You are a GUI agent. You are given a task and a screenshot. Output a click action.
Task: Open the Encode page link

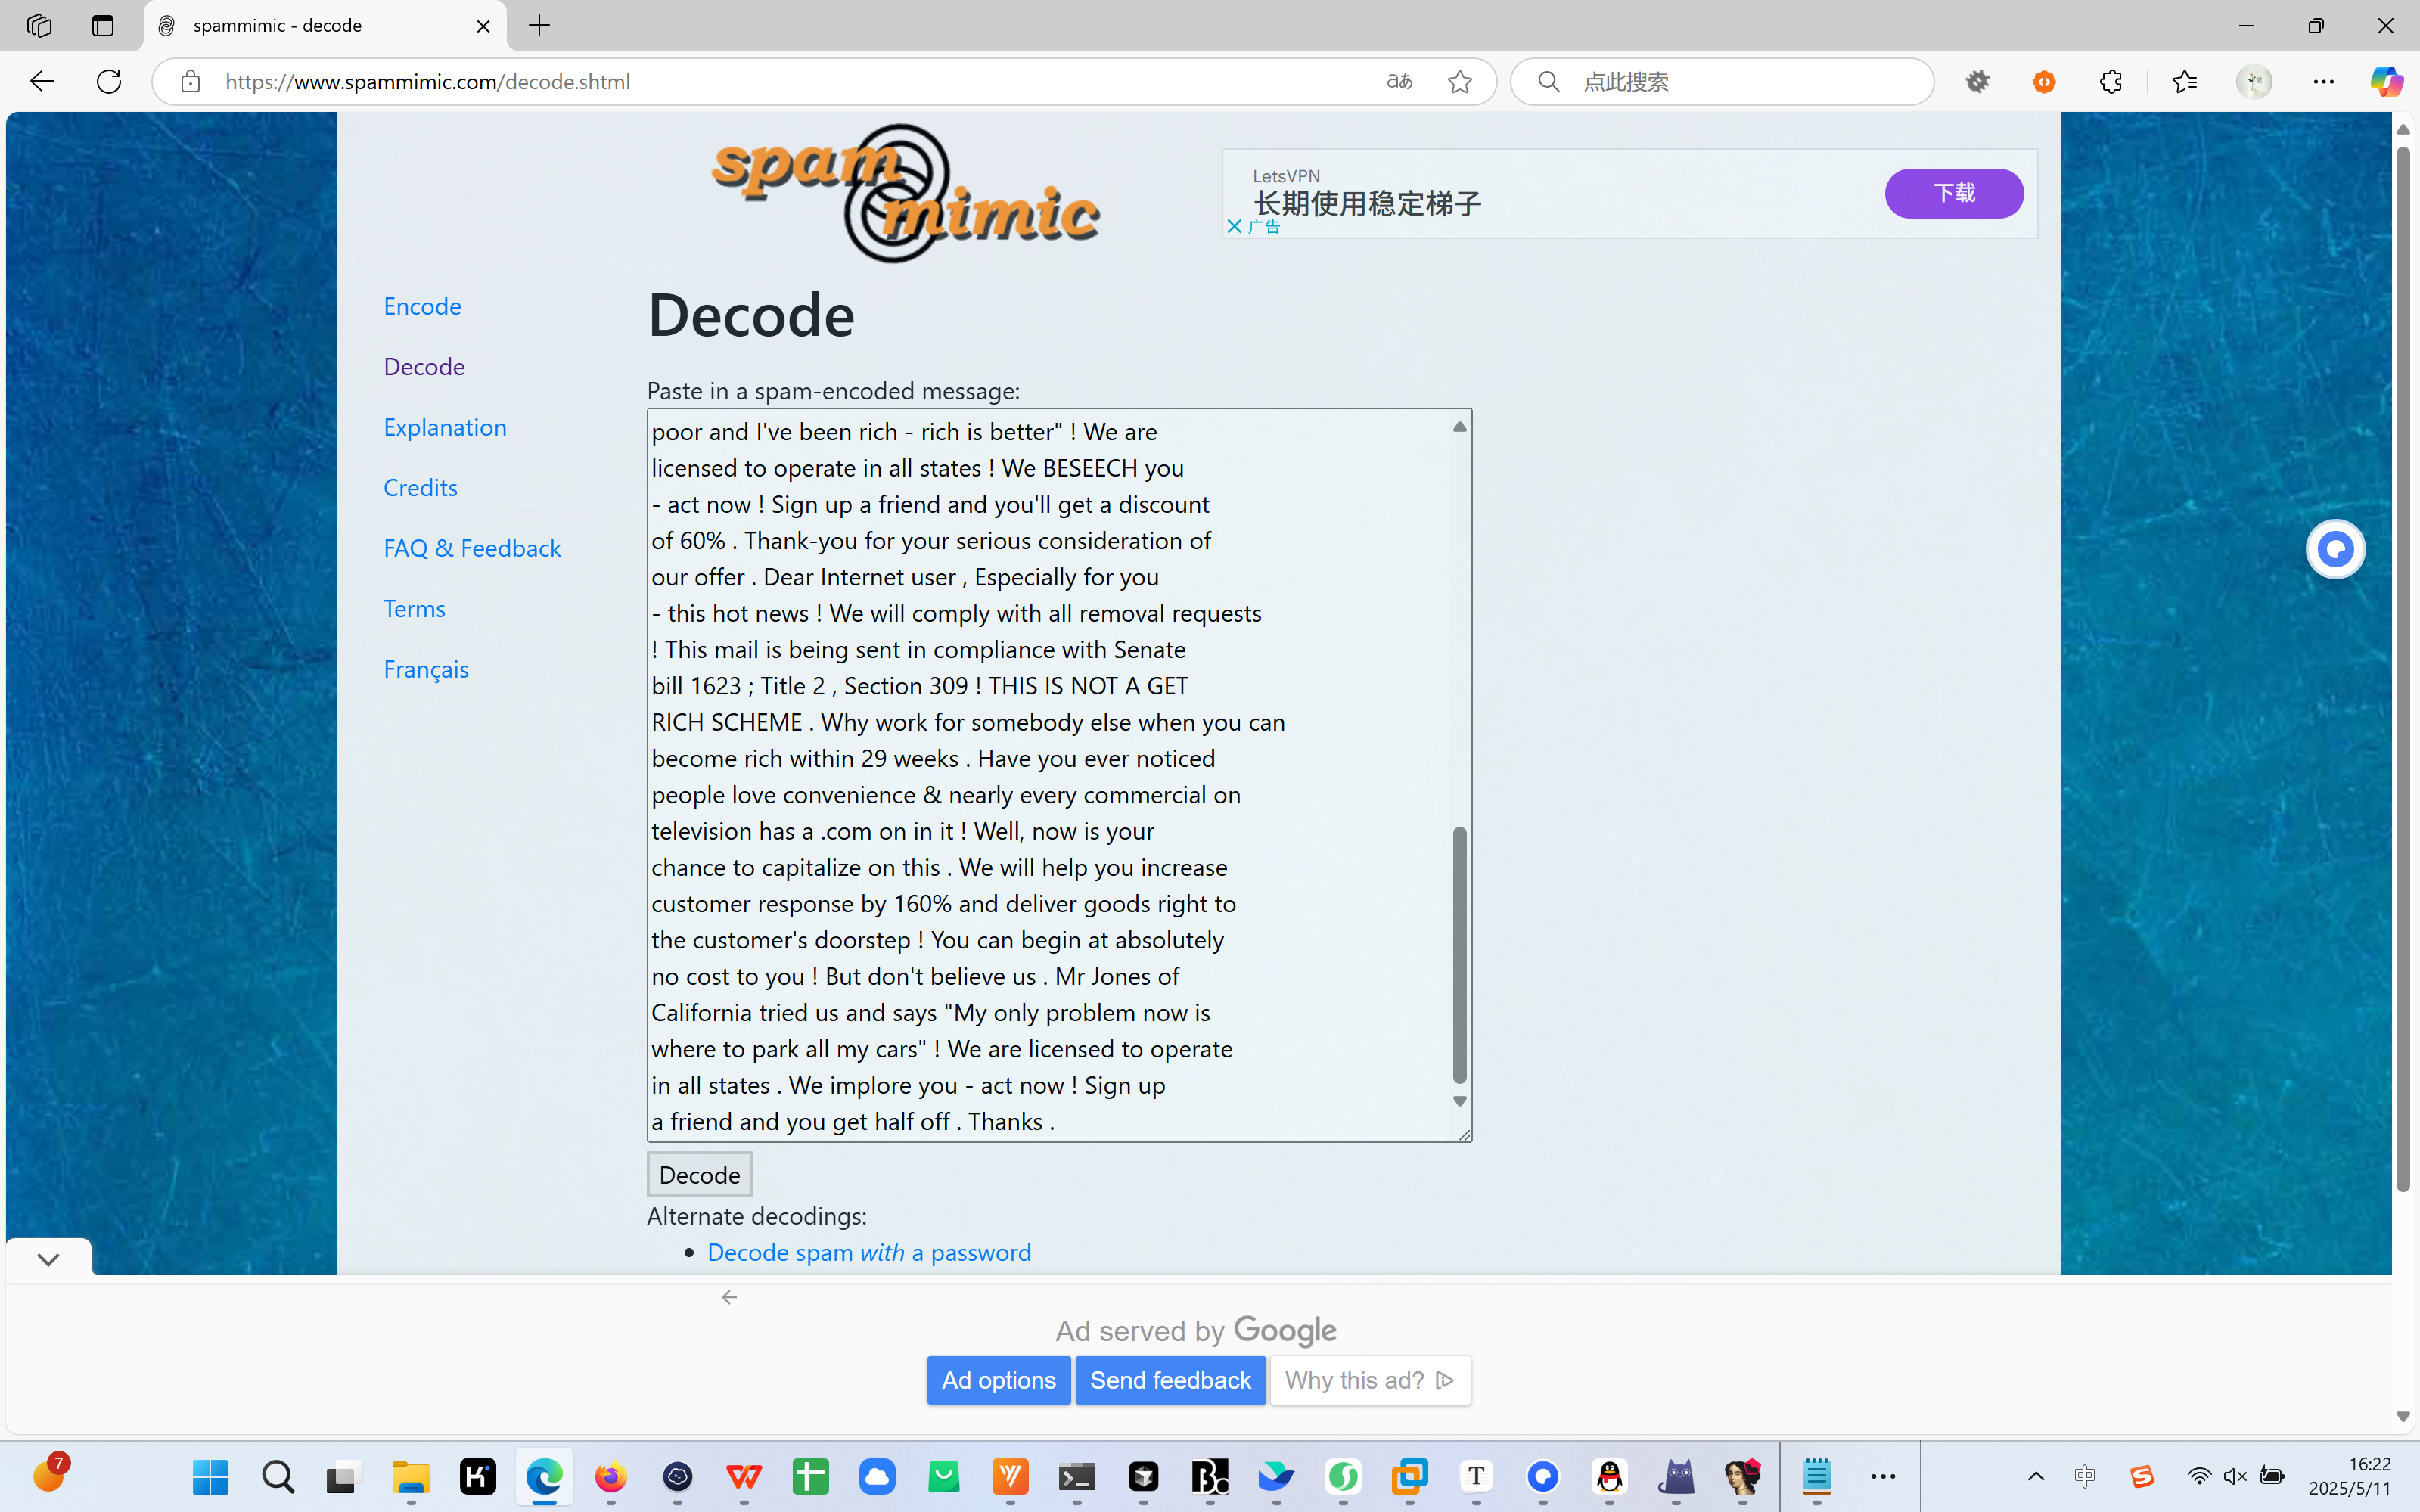(422, 306)
